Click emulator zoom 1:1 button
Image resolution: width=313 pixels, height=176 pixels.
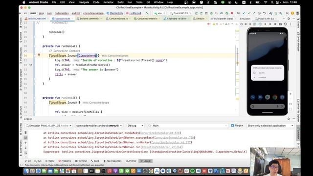pyautogui.click(x=291, y=104)
